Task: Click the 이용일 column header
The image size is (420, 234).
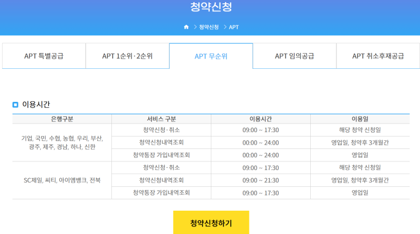Action: click(x=360, y=119)
